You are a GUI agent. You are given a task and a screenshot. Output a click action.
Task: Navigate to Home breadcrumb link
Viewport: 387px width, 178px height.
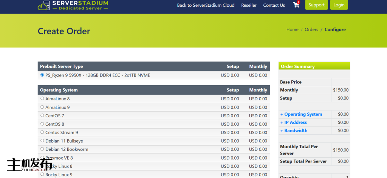[292, 29]
